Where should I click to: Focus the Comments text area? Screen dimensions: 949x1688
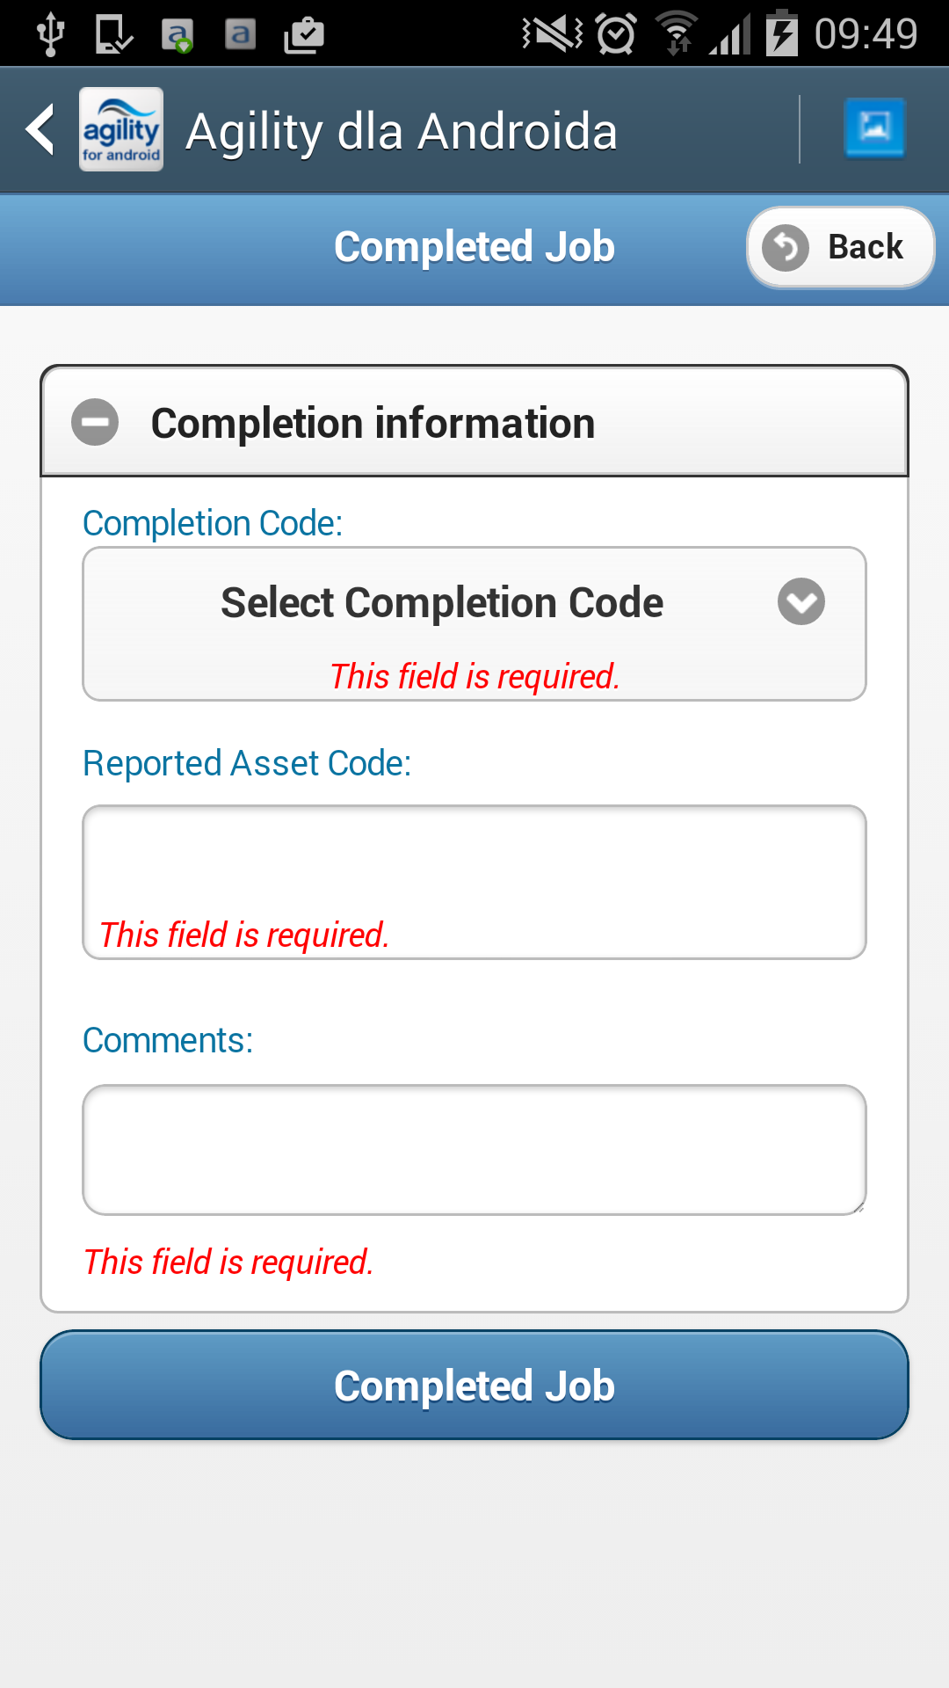(474, 1149)
